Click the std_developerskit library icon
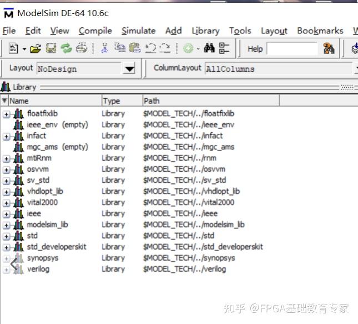 pyautogui.click(x=18, y=247)
